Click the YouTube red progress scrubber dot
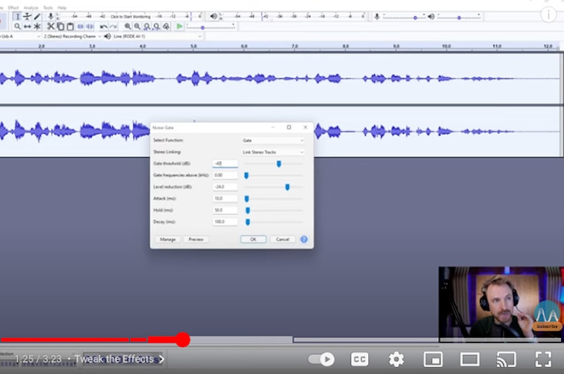Image resolution: width=564 pixels, height=374 pixels. (182, 339)
